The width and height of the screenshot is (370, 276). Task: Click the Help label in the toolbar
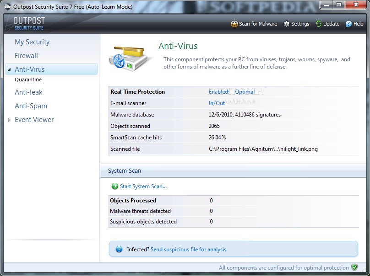358,24
